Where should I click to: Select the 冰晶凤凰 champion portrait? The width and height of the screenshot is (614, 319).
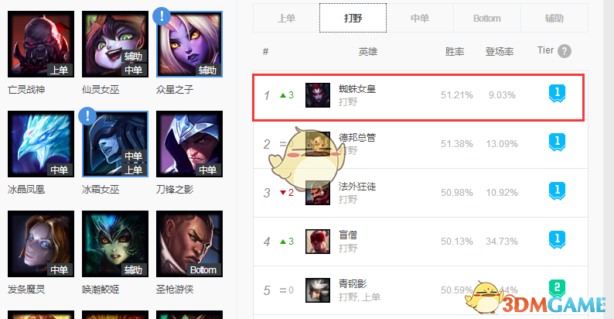pos(41,144)
